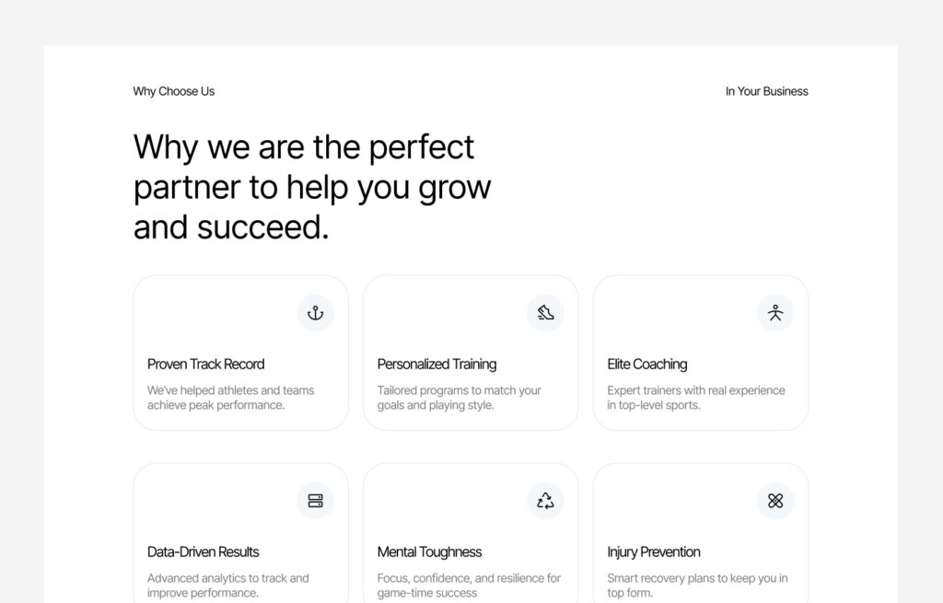Click the Why Choose Us label
The width and height of the screenshot is (943, 603).
tap(173, 91)
